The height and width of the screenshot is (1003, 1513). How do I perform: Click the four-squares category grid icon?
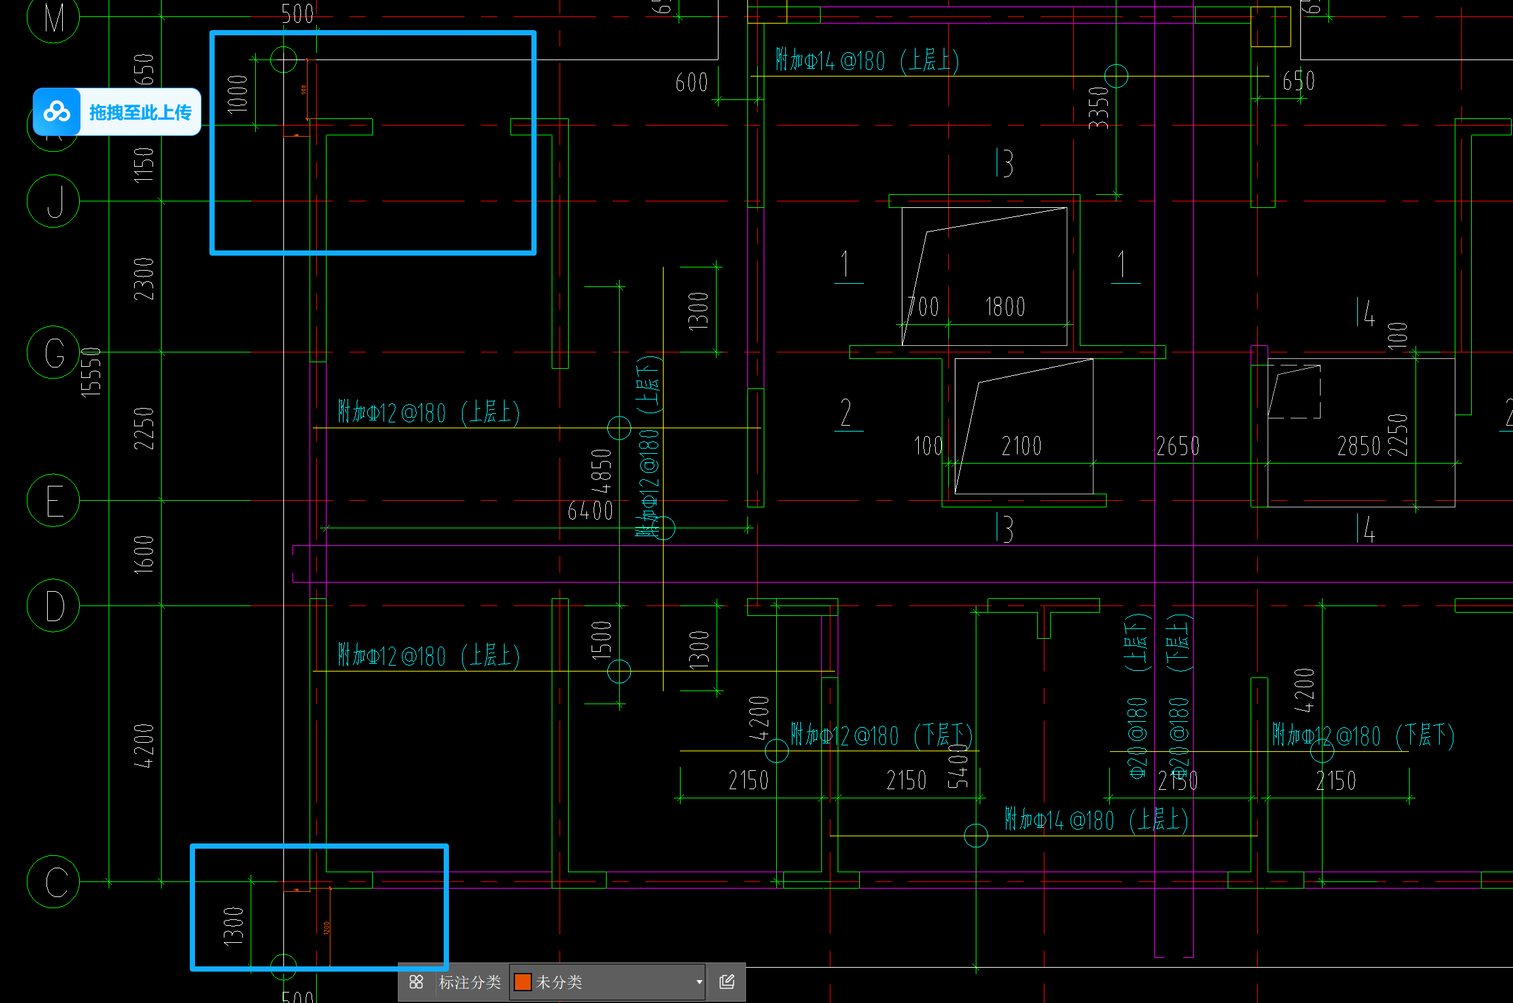(416, 981)
